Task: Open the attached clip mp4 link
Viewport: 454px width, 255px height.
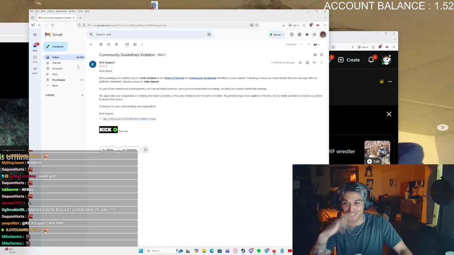Action: 129,119
